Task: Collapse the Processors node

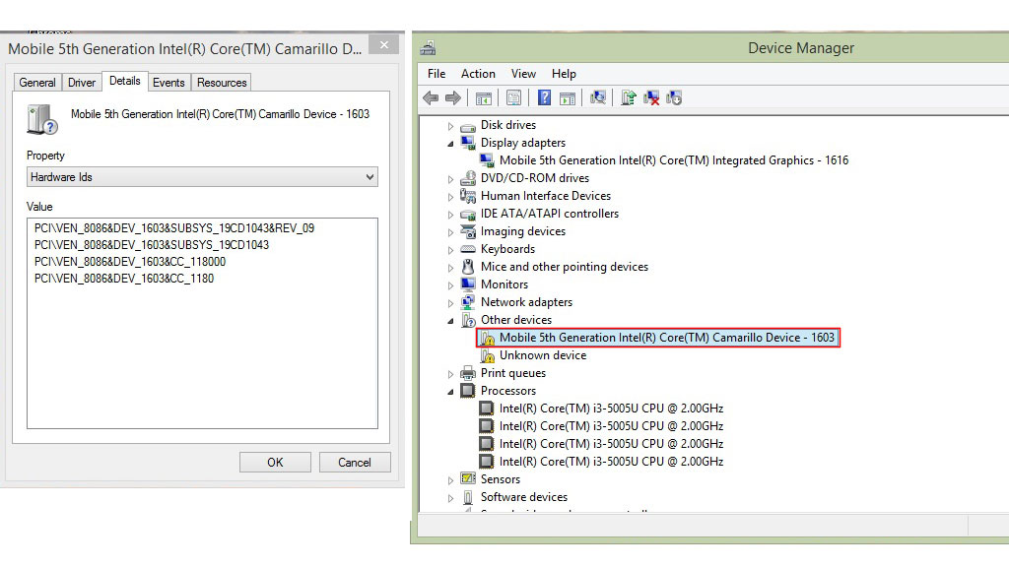Action: point(450,391)
